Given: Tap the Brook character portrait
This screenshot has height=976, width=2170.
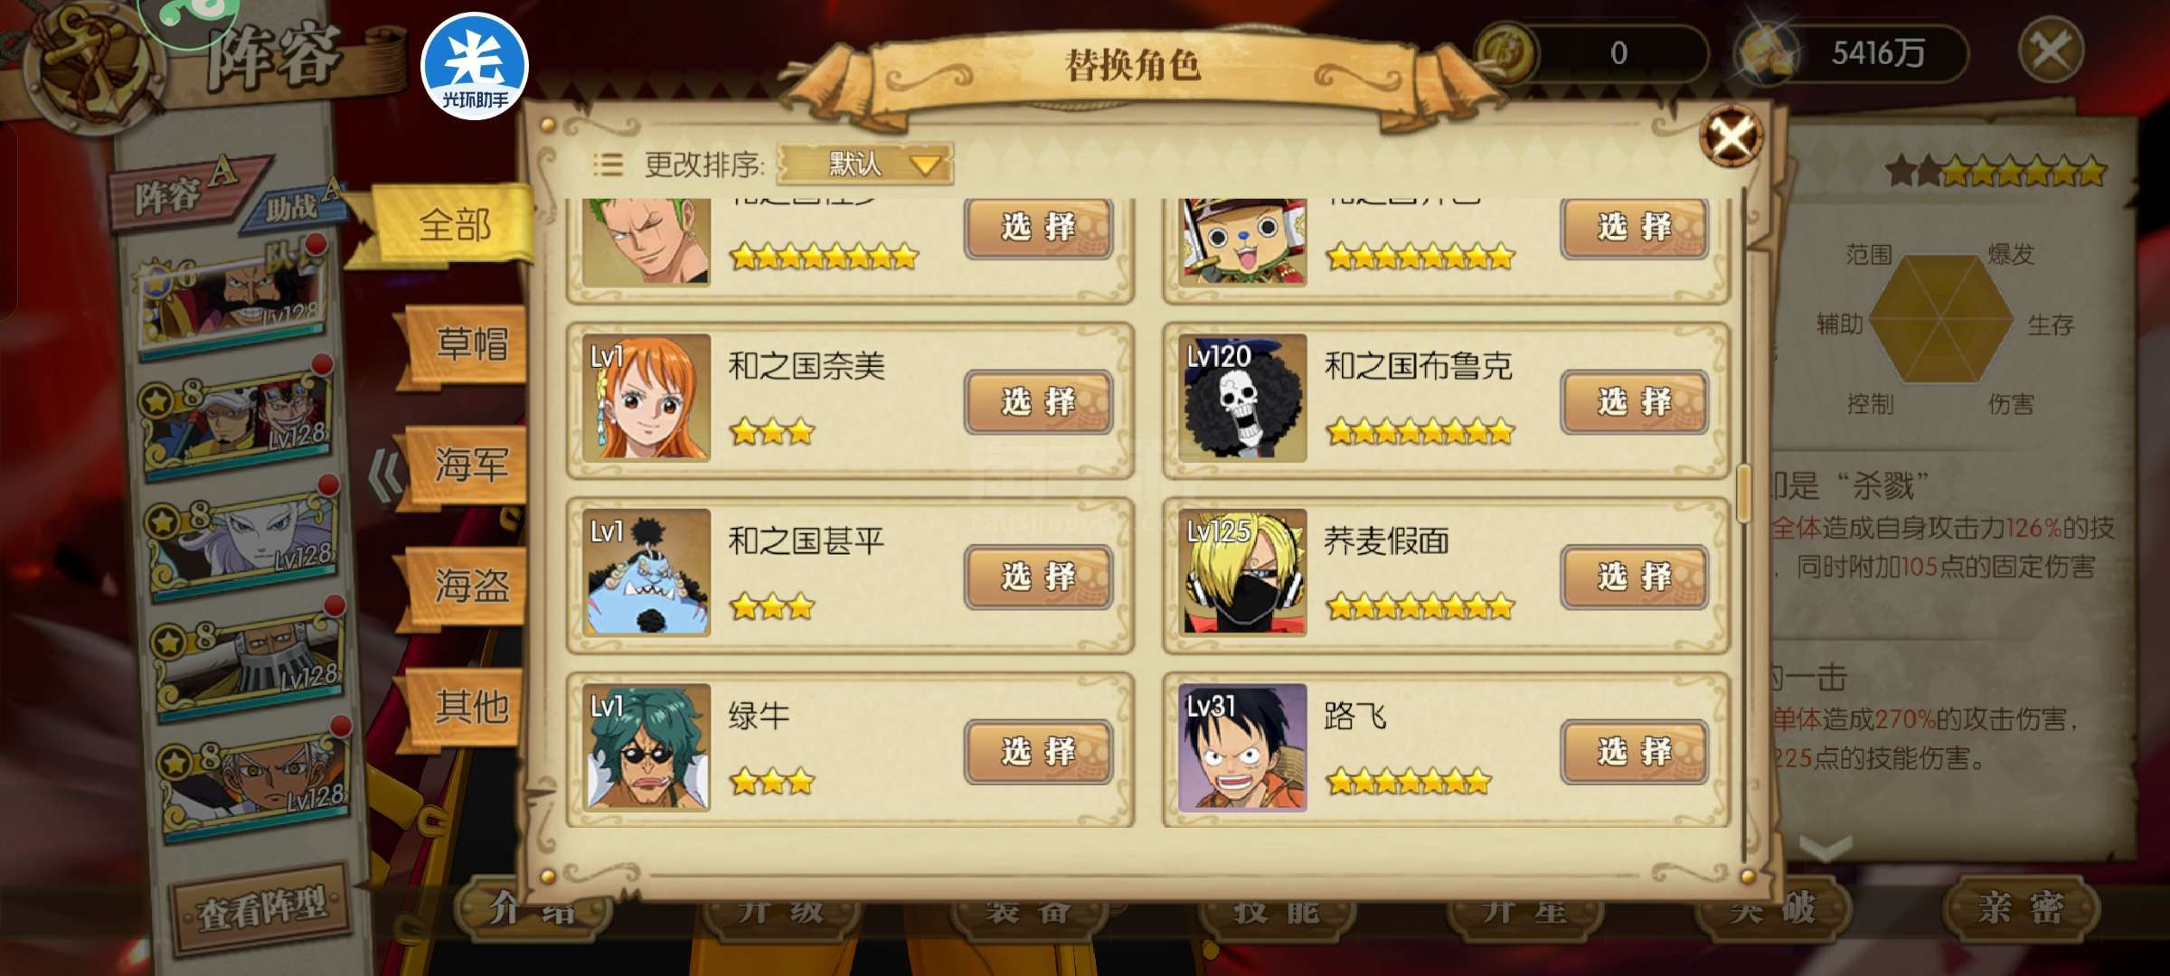Looking at the screenshot, I should pyautogui.click(x=1243, y=398).
